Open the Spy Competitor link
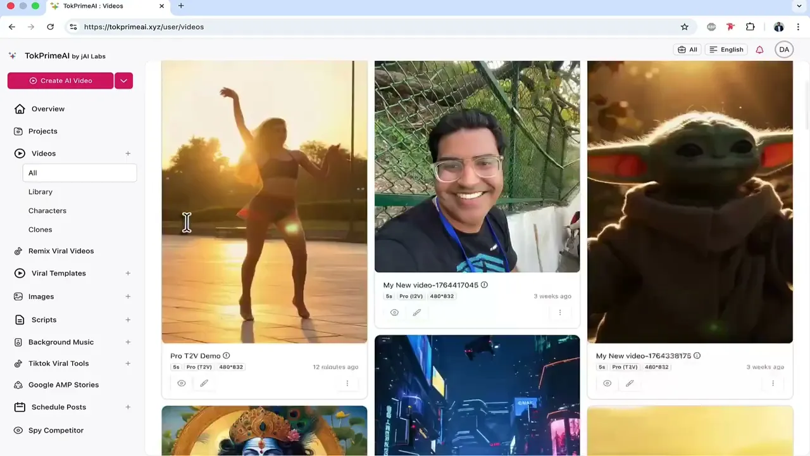Screen dimensions: 810x456 point(56,431)
